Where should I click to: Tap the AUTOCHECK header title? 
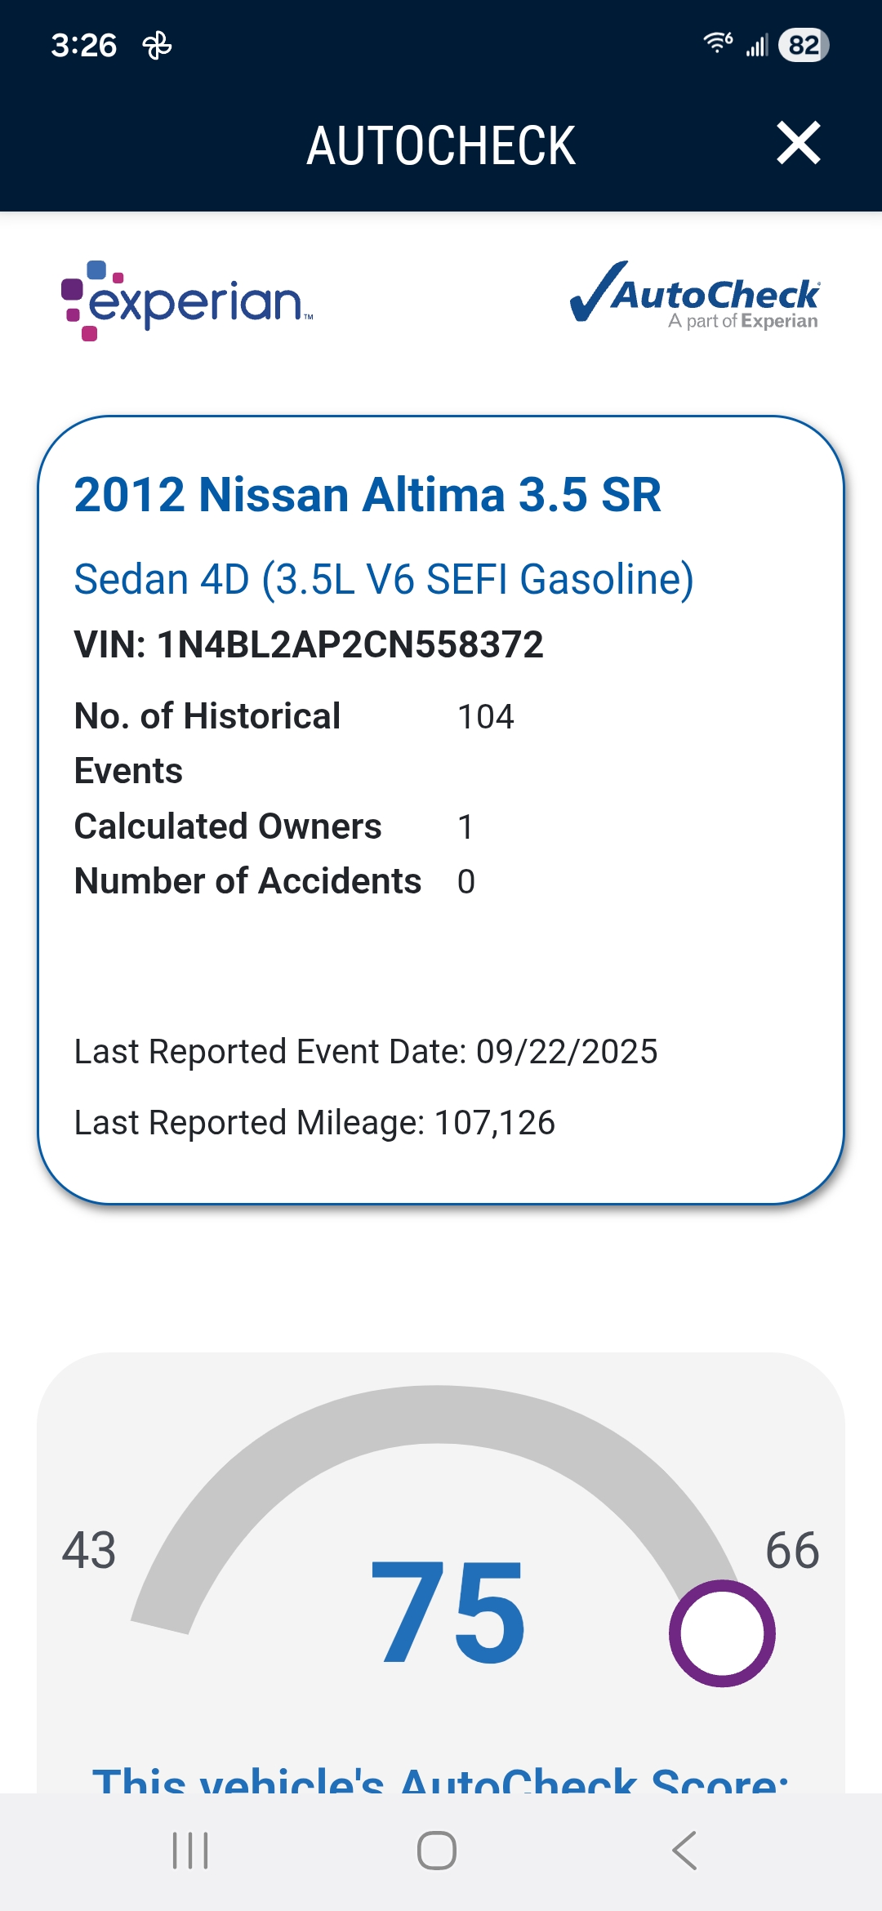[x=441, y=145]
